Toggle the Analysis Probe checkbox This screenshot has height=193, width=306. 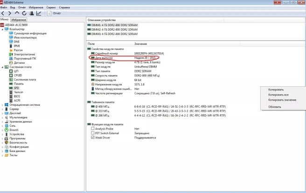click(93, 129)
